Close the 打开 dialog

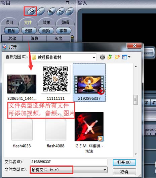click(134, 46)
